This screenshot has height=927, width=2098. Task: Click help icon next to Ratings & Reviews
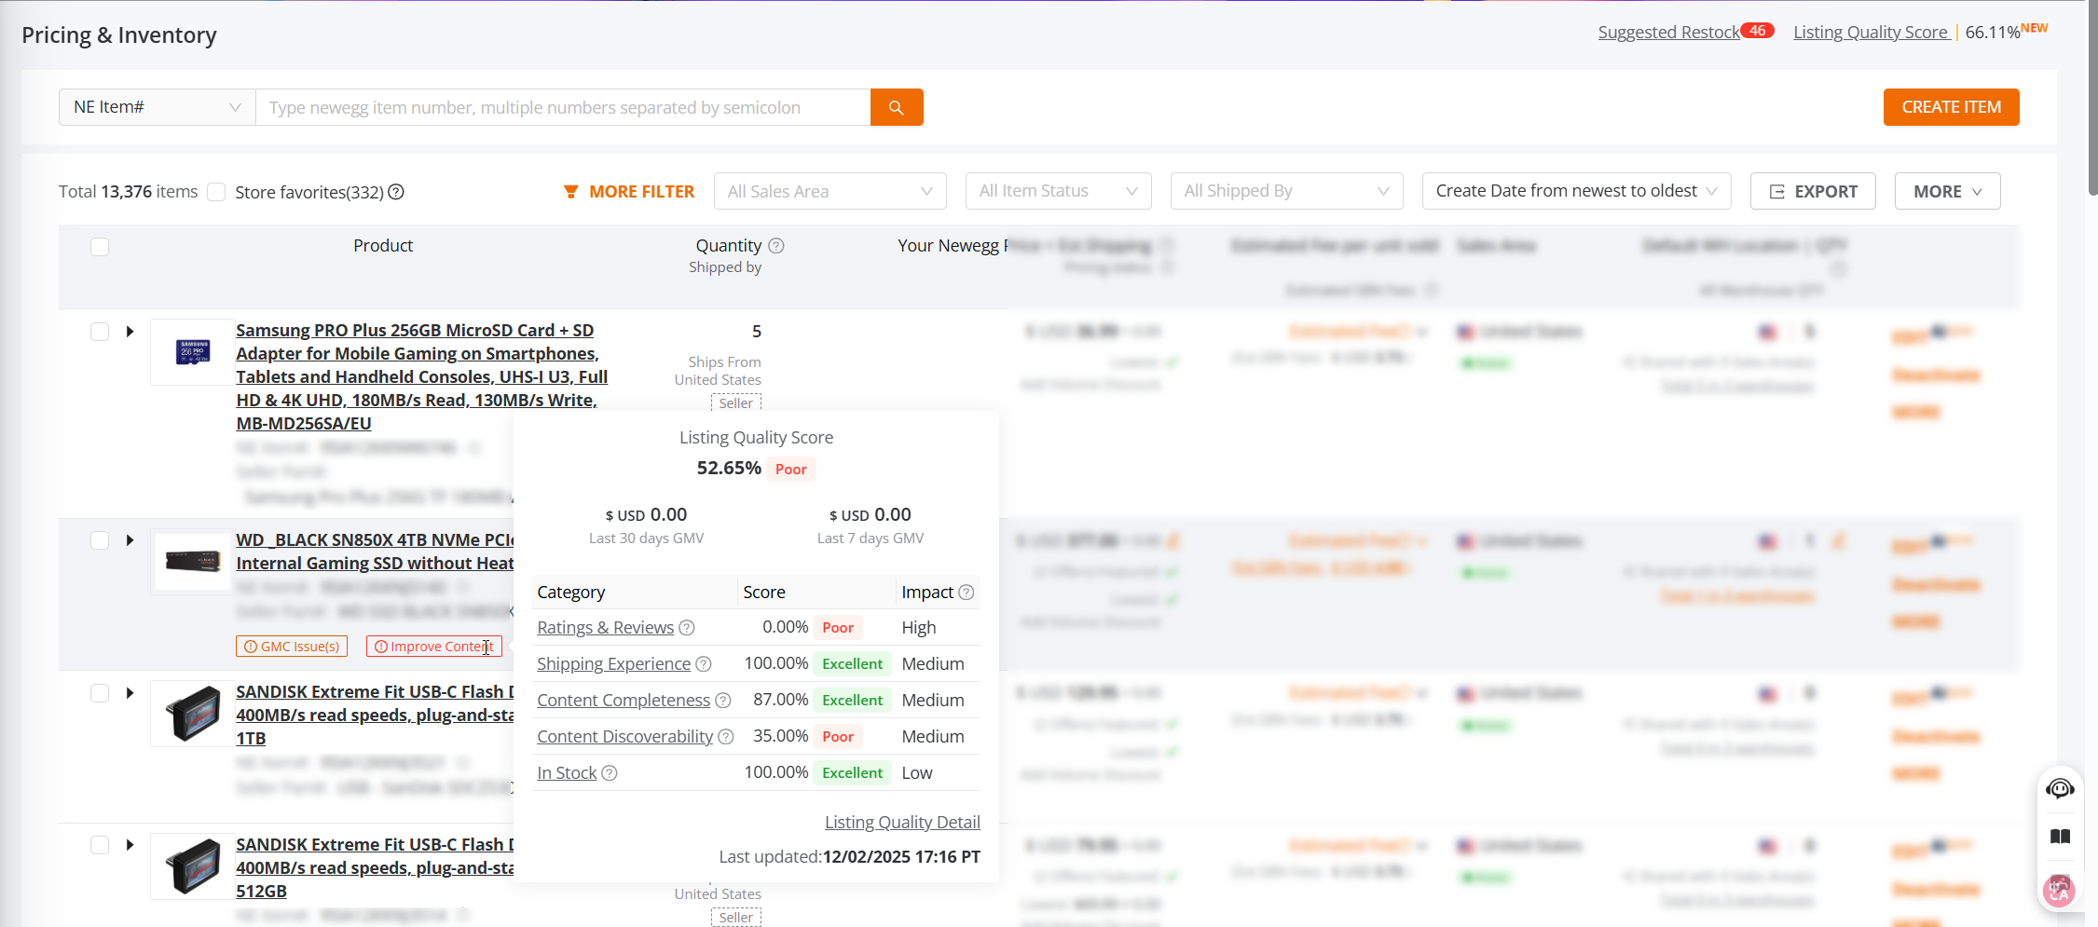pos(687,628)
